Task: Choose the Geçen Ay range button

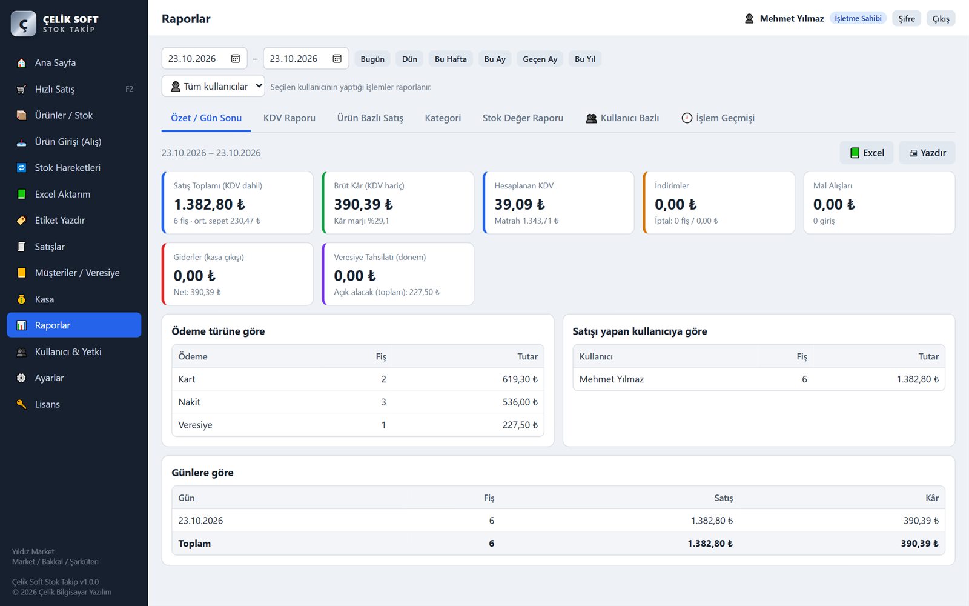Action: click(540, 59)
